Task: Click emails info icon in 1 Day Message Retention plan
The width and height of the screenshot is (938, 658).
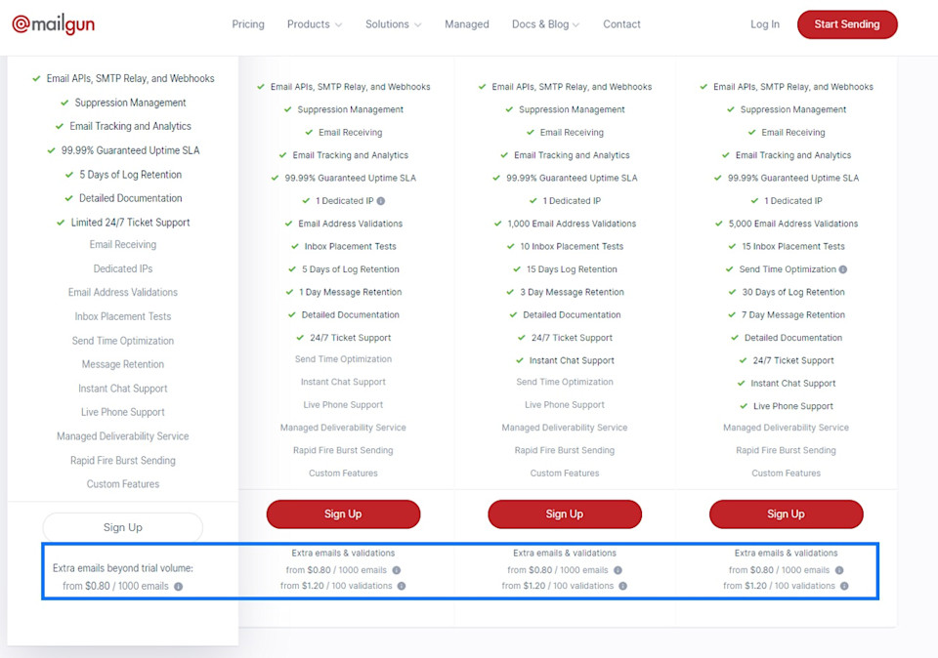Action: pyautogui.click(x=397, y=571)
